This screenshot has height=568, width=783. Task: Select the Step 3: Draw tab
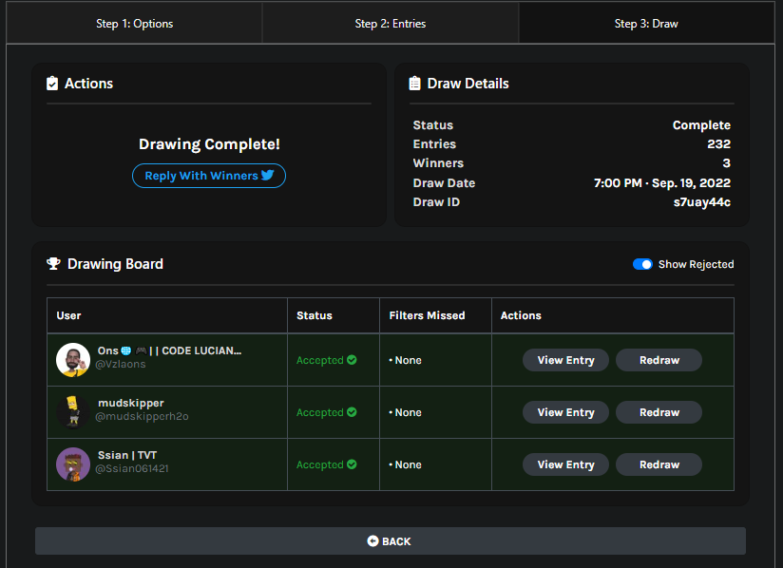pyautogui.click(x=646, y=24)
